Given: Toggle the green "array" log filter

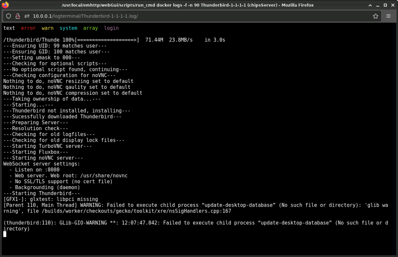Looking at the screenshot, I should pos(91,28).
